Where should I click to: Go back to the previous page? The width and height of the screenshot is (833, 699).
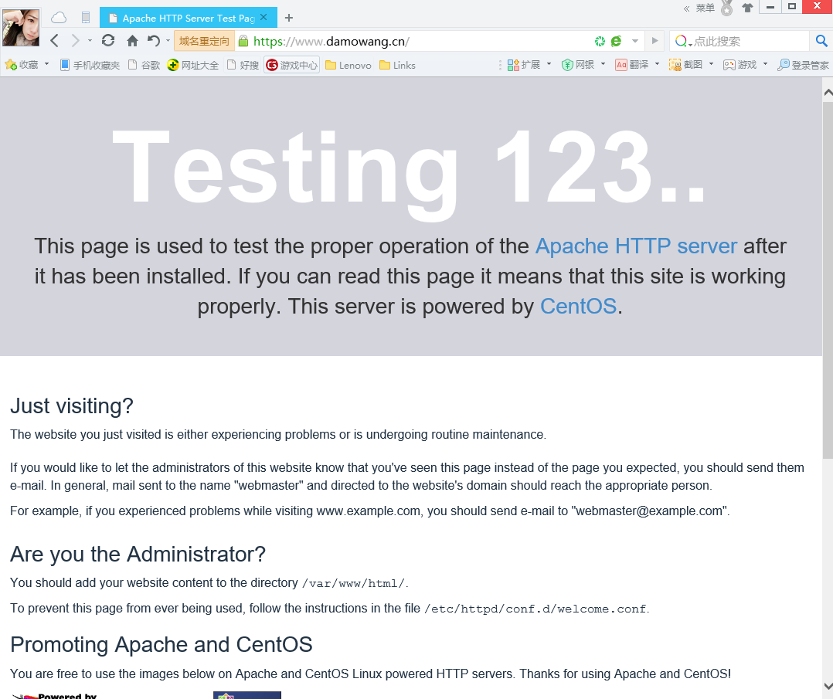(x=54, y=41)
